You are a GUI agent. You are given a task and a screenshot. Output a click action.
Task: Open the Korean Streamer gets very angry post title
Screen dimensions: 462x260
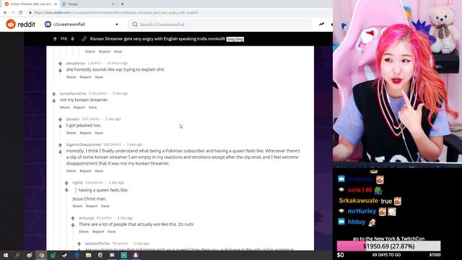click(157, 39)
